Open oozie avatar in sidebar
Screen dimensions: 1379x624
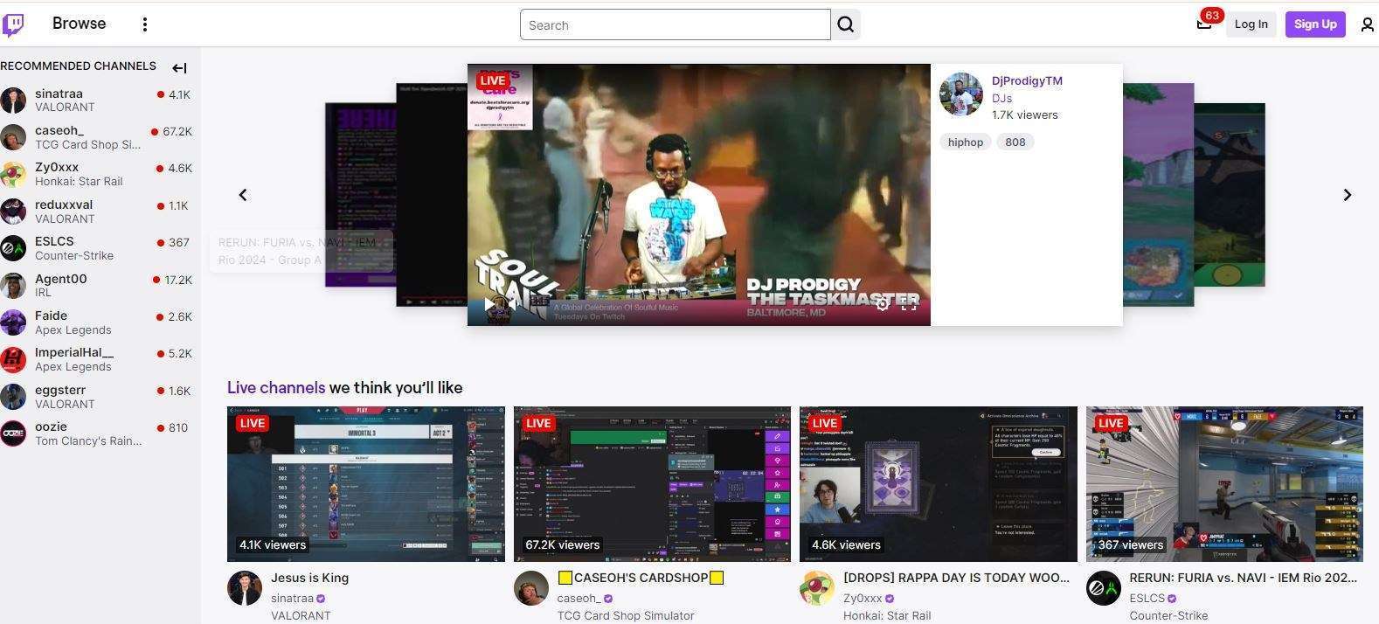[13, 433]
